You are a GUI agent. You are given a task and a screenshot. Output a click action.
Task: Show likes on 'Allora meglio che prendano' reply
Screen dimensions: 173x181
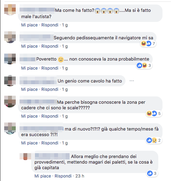point(152,173)
